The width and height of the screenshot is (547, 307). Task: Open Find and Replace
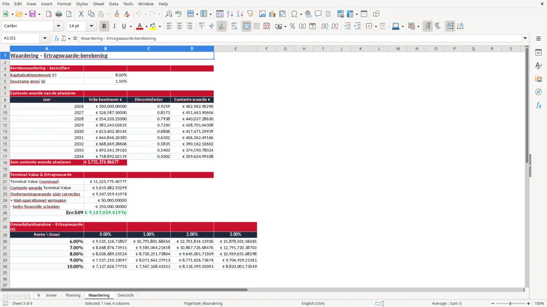click(x=169, y=14)
